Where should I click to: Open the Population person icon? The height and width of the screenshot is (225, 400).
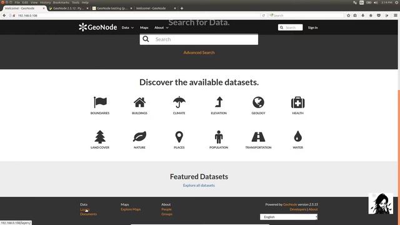click(219, 137)
